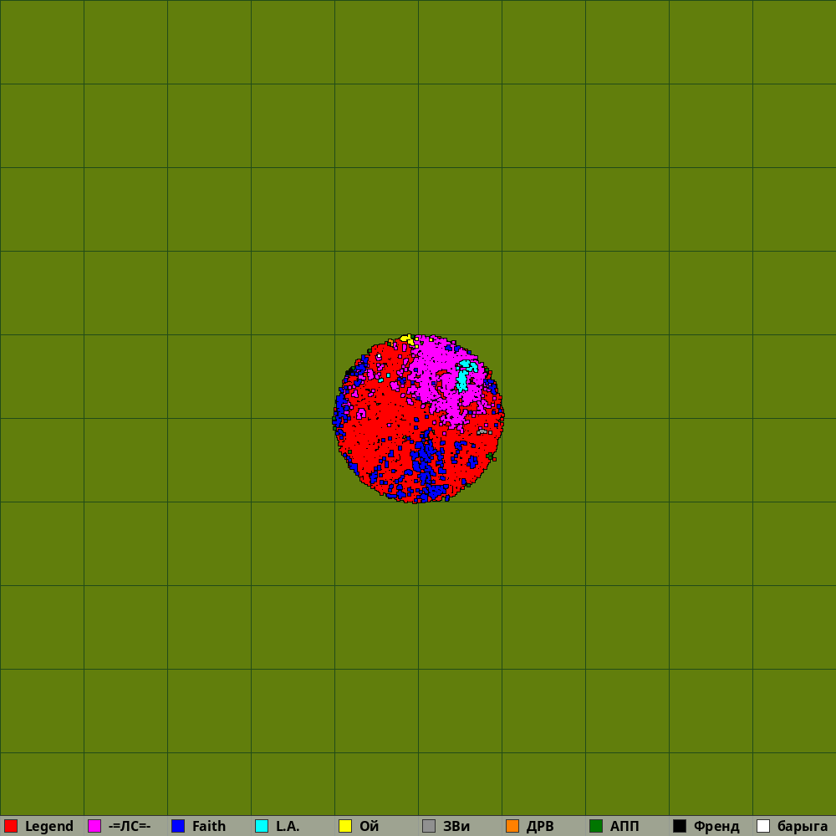Select the 'L.A.' legend label
This screenshot has height=836, width=836.
click(x=288, y=826)
